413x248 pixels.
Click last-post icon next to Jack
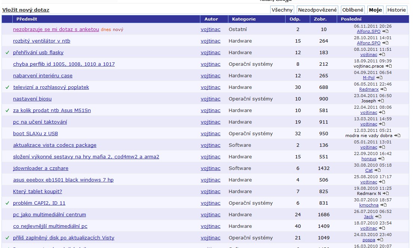click(378, 217)
